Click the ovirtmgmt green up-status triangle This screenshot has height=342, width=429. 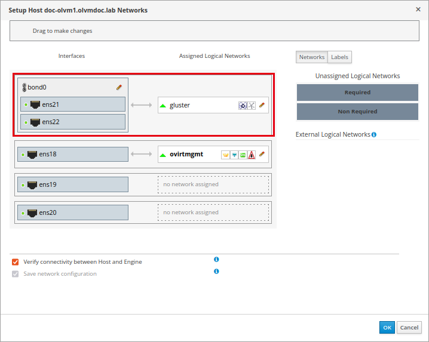163,155
